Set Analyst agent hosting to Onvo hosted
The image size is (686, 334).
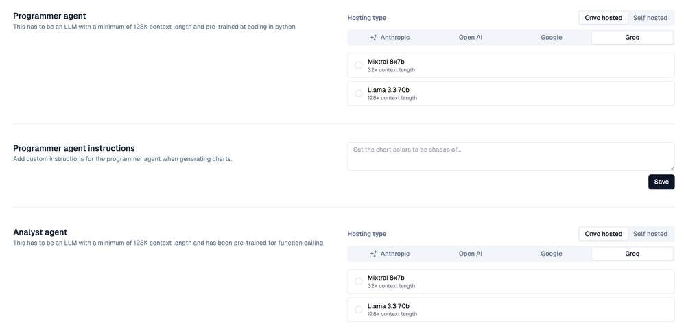pos(603,234)
